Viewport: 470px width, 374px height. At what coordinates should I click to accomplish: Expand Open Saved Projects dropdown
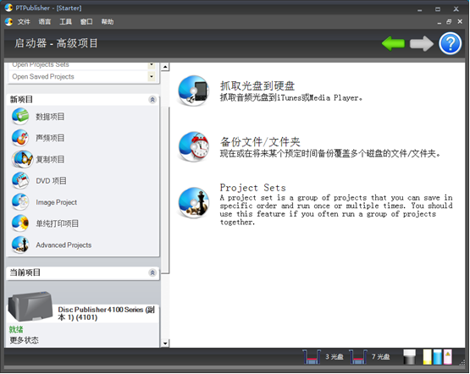152,77
